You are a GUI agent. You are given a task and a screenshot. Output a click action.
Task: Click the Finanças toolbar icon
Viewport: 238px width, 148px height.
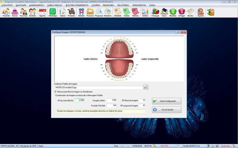(155, 12)
